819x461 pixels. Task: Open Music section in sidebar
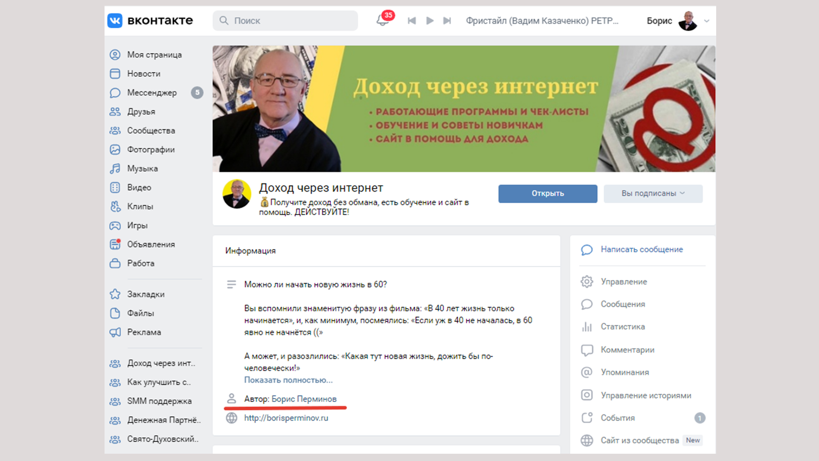pos(142,169)
